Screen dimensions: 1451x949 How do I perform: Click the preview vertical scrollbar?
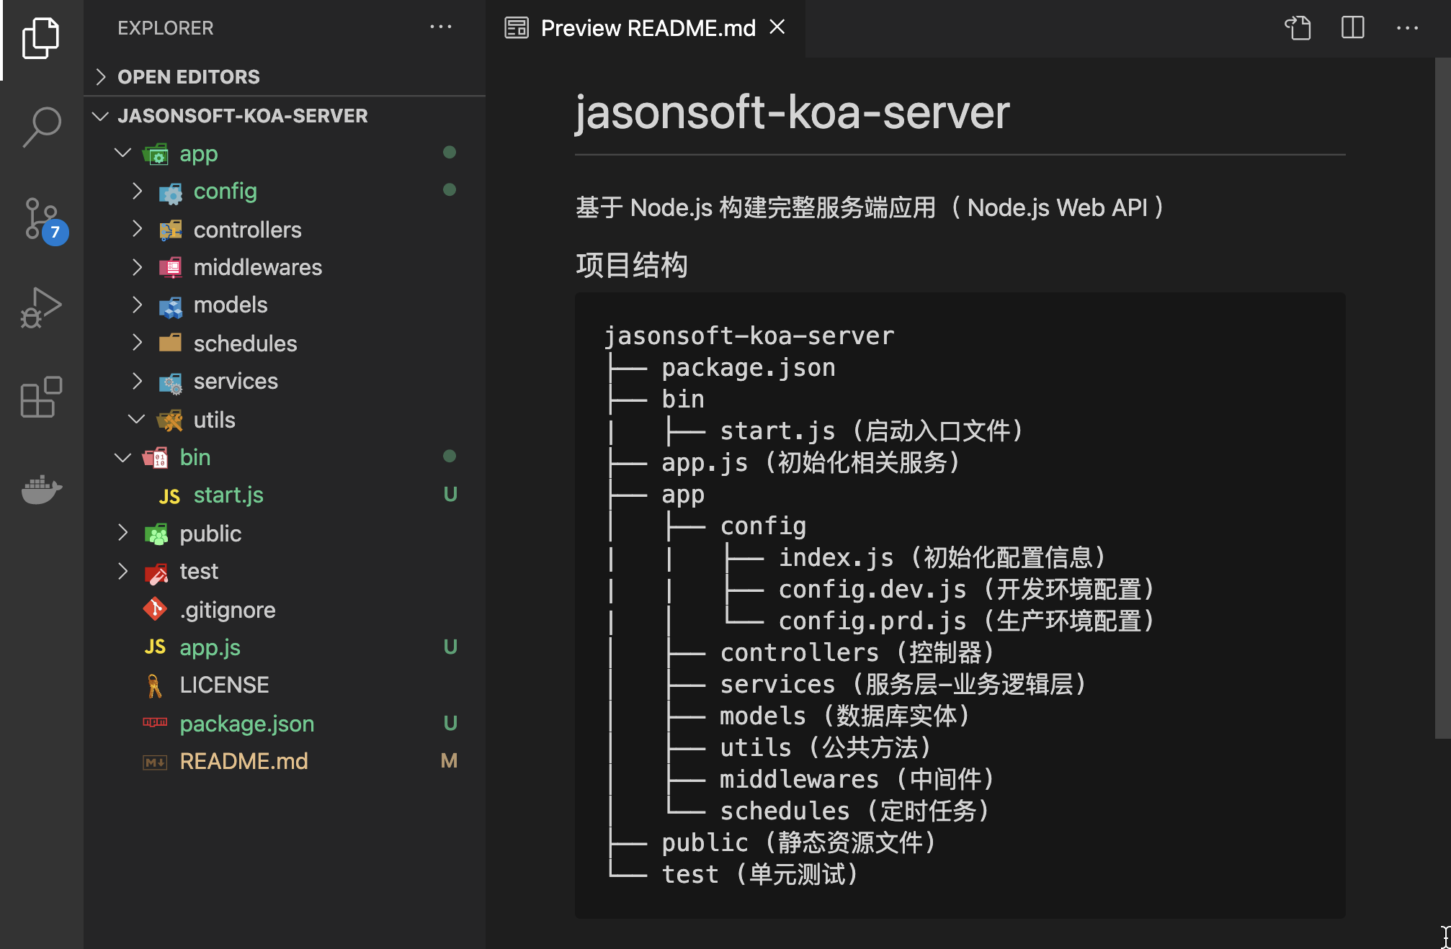pyautogui.click(x=1442, y=397)
